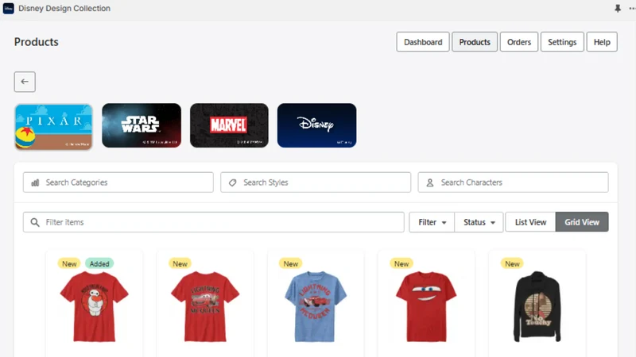Click the person icon in Search Characters
This screenshot has height=357, width=636.
(430, 182)
